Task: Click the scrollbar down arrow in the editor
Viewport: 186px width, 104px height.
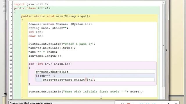Action: pos(164,98)
